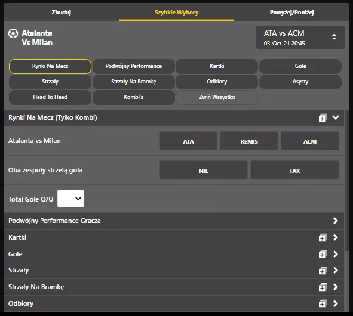Click the soccer ball icon beside Atalanta
This screenshot has height=316, width=353.
(13, 33)
